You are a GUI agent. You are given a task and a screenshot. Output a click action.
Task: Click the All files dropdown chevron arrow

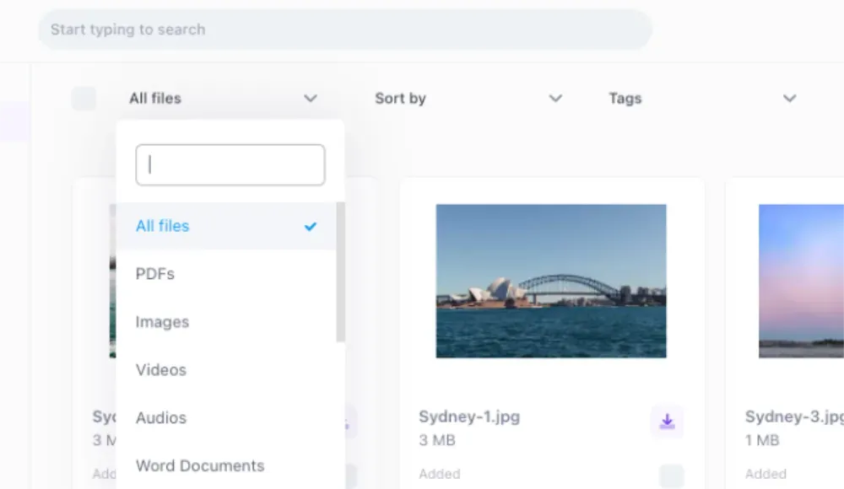(x=311, y=99)
